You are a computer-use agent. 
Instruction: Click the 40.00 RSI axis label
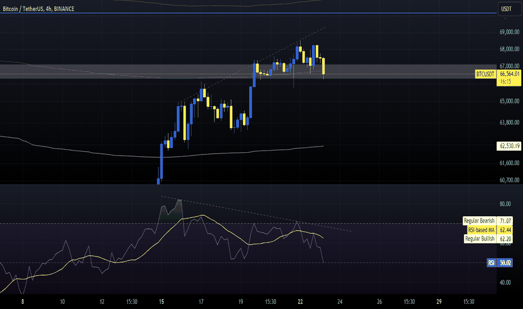[x=505, y=283]
